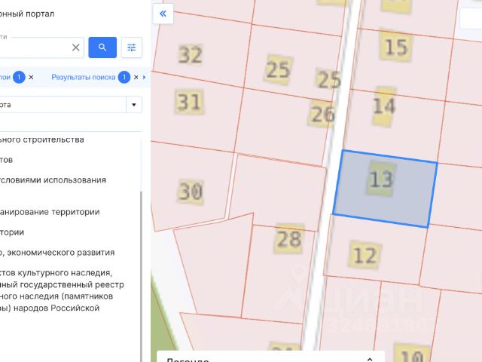Expand the dropdown arrow in combo box
482x362 pixels.
[x=134, y=105]
